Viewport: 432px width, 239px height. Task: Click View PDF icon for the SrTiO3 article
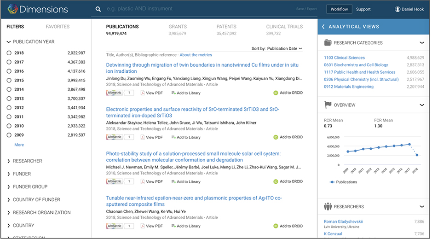click(x=143, y=137)
